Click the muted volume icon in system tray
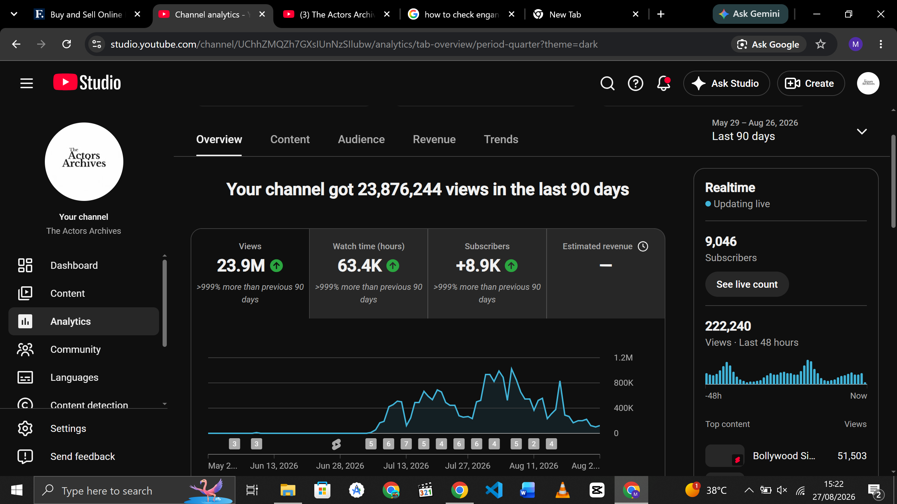The image size is (897, 504). click(782, 490)
